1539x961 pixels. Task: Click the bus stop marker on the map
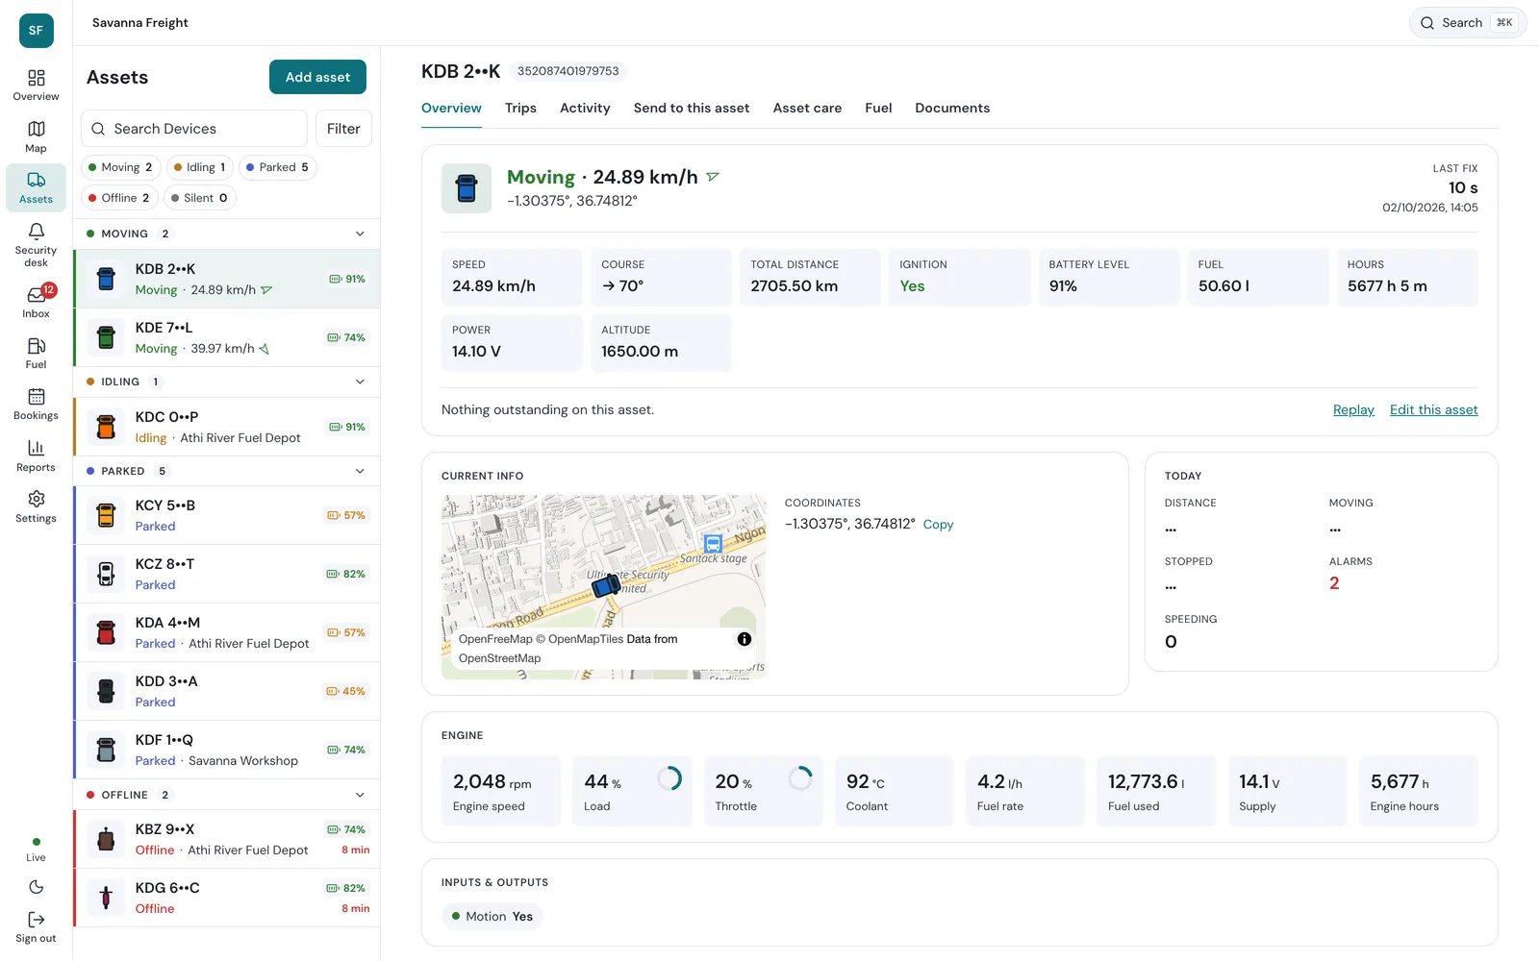(x=713, y=543)
